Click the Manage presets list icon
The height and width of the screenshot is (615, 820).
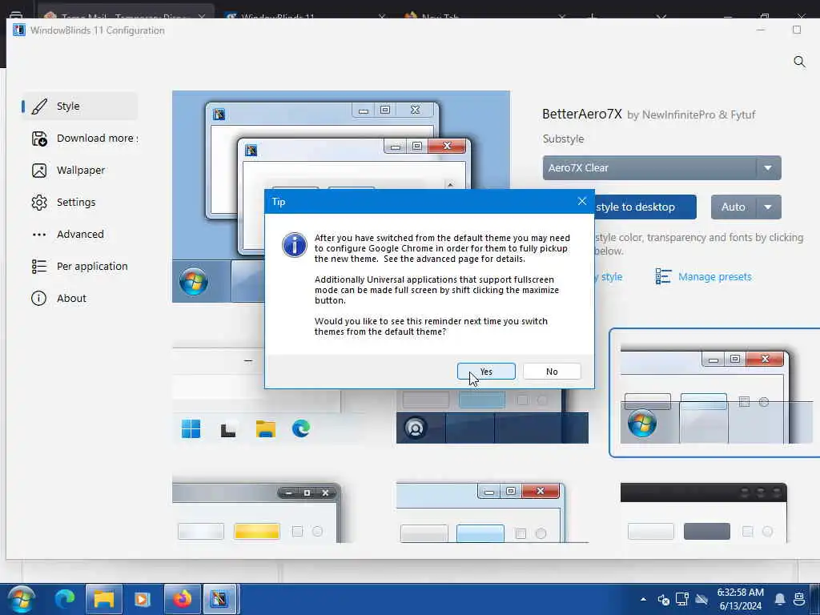[663, 276]
